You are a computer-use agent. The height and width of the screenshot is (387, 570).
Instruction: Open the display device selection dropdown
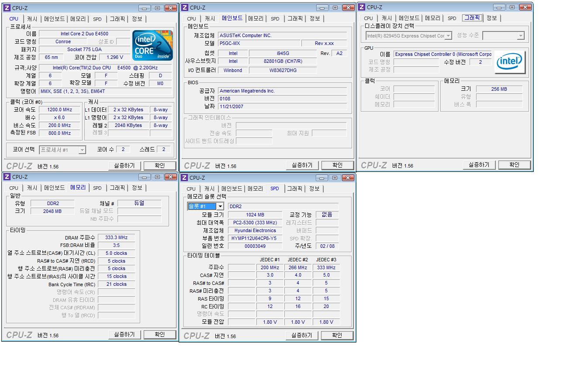point(448,36)
